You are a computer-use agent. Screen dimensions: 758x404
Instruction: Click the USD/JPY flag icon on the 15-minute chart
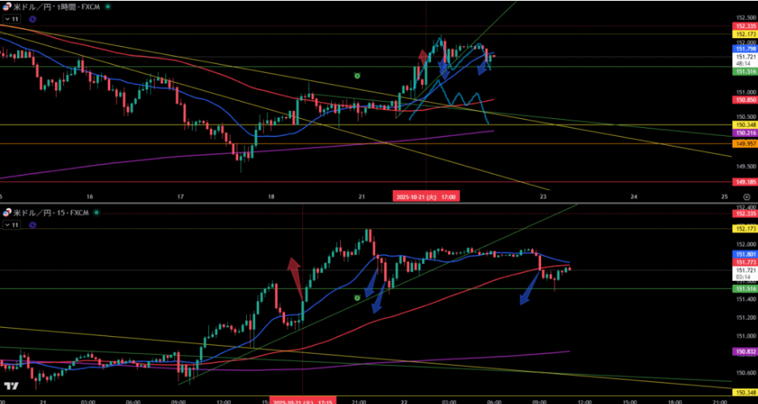6,212
